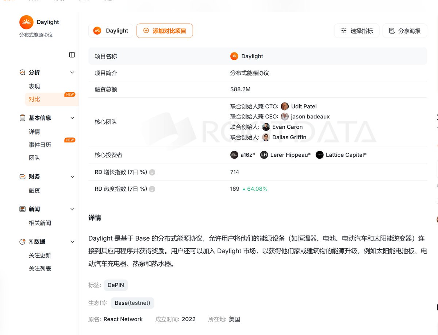Open jason badeaux's profile link

[310, 117]
